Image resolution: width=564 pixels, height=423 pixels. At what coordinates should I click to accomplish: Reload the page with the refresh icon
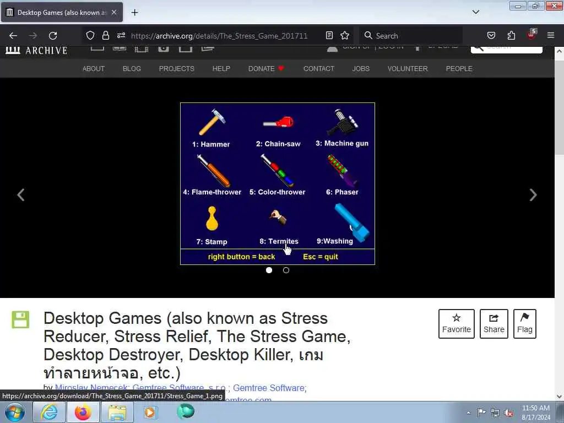53,36
